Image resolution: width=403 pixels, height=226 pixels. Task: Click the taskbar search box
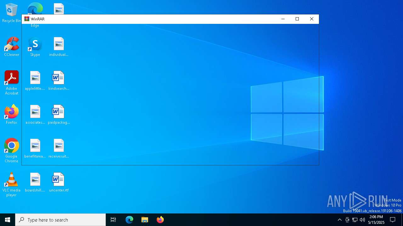pyautogui.click(x=60, y=220)
